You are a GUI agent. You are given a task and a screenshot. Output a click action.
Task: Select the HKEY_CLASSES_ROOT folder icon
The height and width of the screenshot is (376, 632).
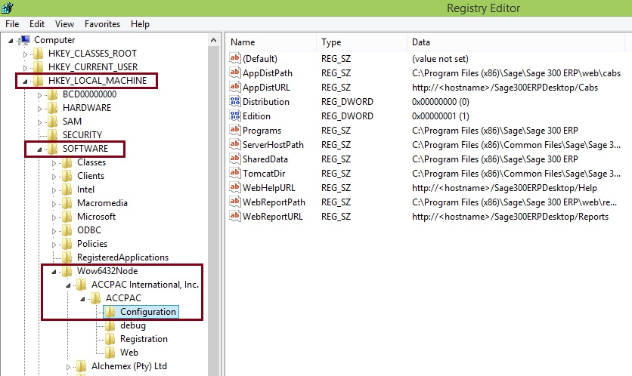tap(39, 53)
